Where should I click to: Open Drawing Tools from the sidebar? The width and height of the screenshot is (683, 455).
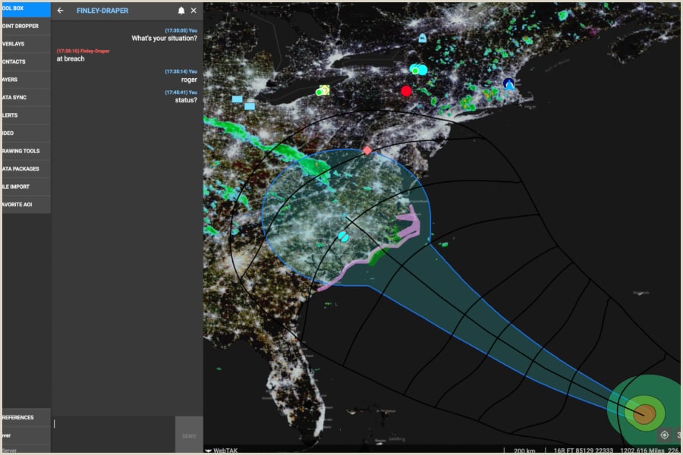(21, 151)
